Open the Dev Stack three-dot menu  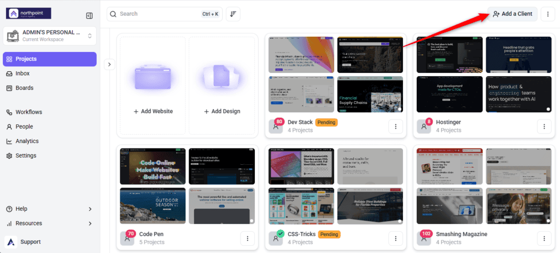(x=395, y=127)
